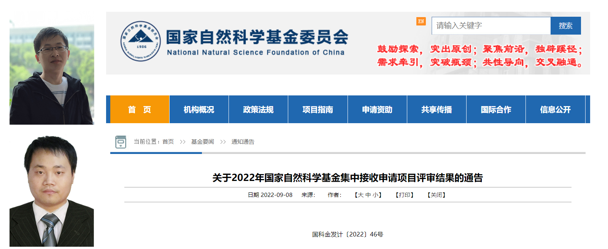This screenshot has width=608, height=249.
Task: Open the 信息公开 menu item
Action: coord(555,109)
